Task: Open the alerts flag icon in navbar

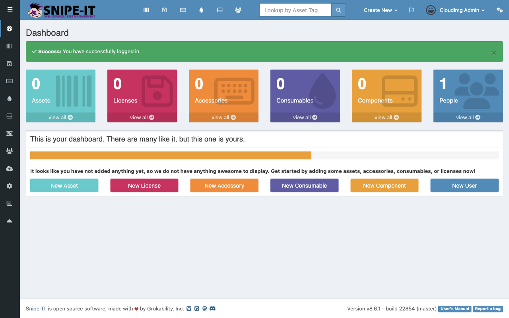Action: 412,10
